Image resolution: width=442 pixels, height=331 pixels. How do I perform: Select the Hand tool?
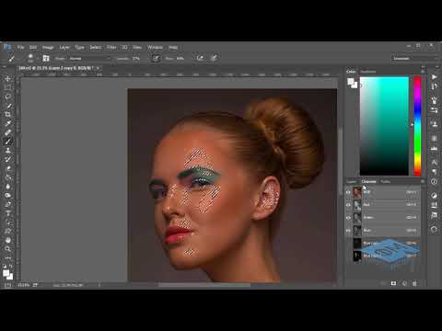pyautogui.click(x=8, y=240)
